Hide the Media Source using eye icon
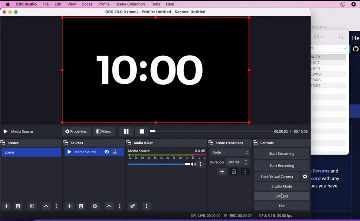This screenshot has width=360, height=221. [x=107, y=152]
